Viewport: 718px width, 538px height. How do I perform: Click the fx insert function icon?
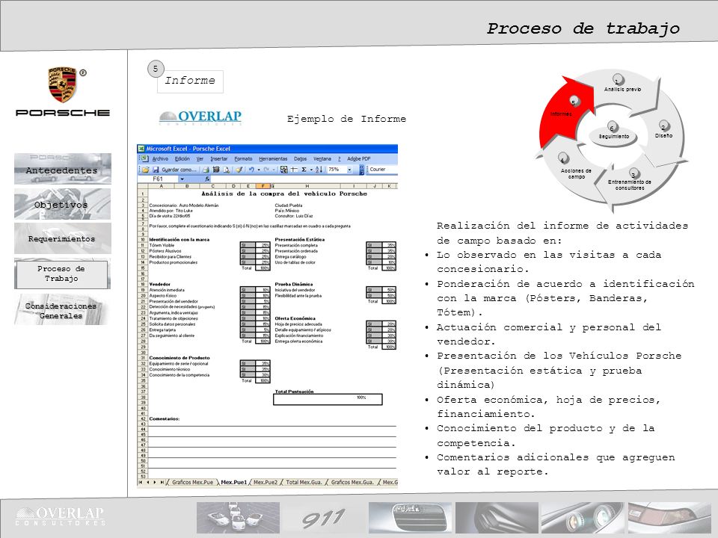click(x=207, y=179)
